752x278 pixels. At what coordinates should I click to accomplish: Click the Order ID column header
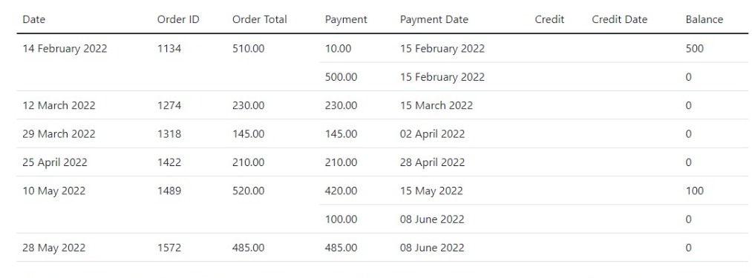(178, 20)
